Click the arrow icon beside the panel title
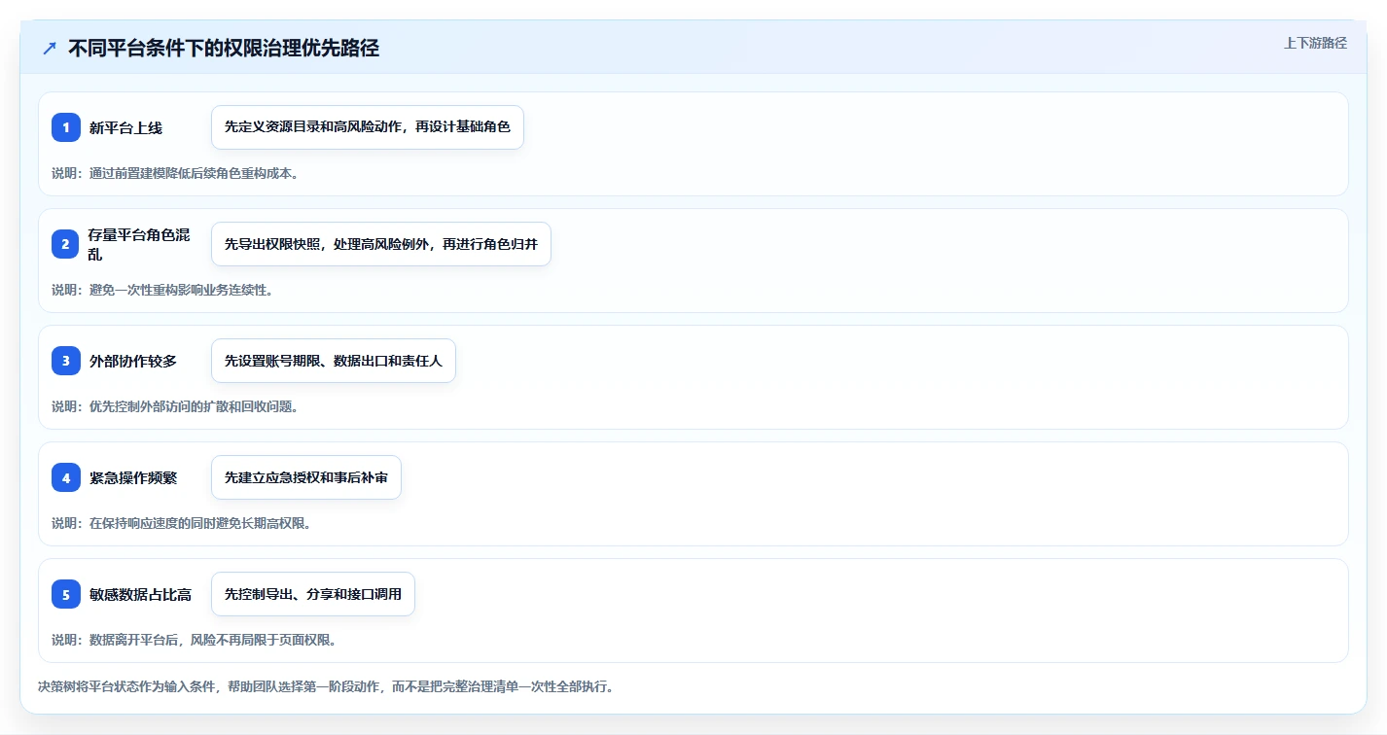Image resolution: width=1387 pixels, height=735 pixels. coord(50,48)
